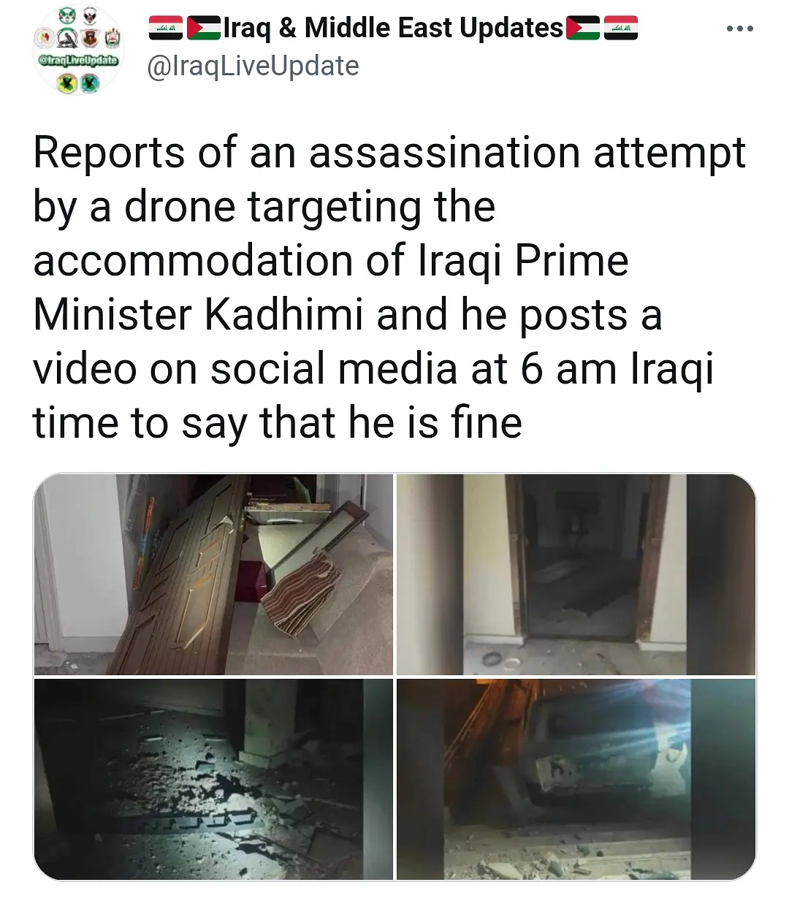Viewport: 789px width, 901px height.
Task: Click "6 am Iraqi" in the tweet text
Action: tap(617, 369)
